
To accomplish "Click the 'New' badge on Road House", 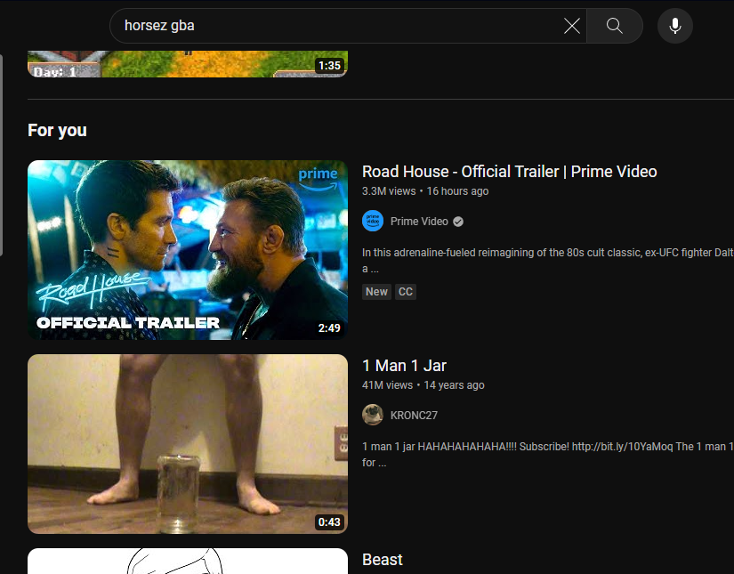I will click(x=376, y=292).
